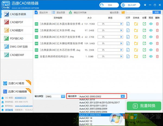163x126 pixels.
Task: Share 红木扶手椅.dwg
Action: [144, 30]
